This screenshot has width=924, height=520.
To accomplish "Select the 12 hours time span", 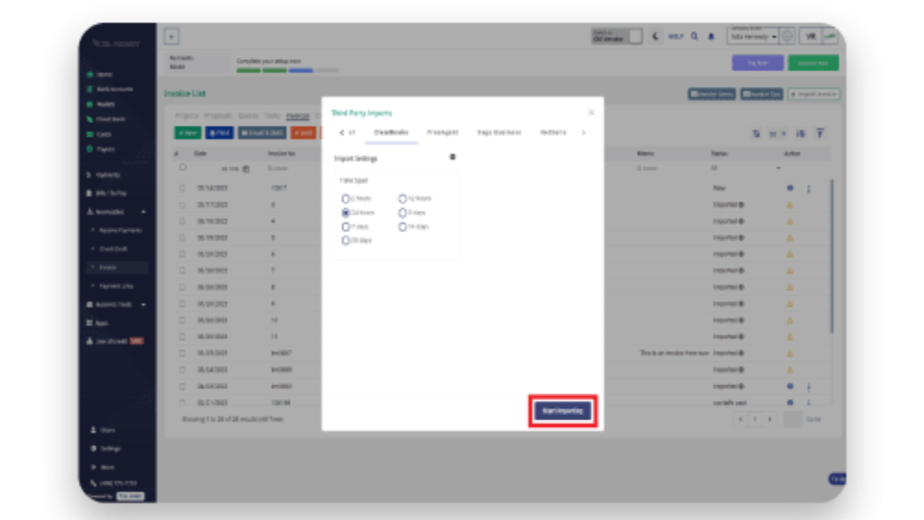I will click(403, 200).
